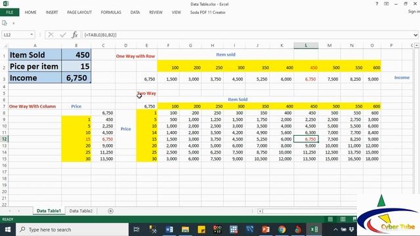Open the INSERT ribbon tab
The width and height of the screenshot is (420, 236).
(x=52, y=12)
